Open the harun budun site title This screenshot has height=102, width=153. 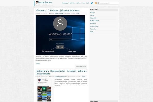click(45, 2)
